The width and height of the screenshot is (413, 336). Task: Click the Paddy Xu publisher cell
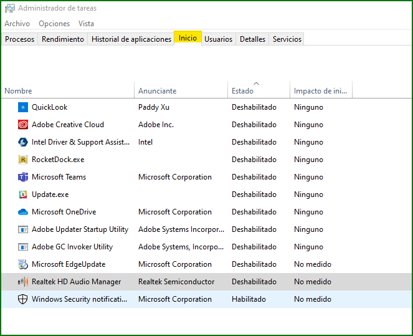pyautogui.click(x=154, y=107)
